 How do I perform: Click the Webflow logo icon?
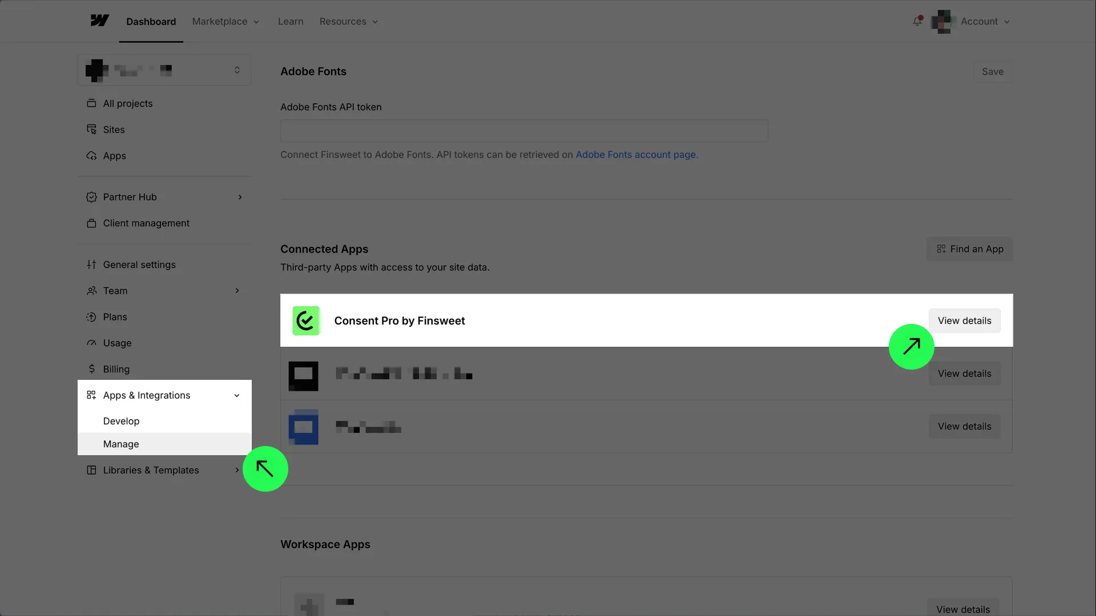99,21
